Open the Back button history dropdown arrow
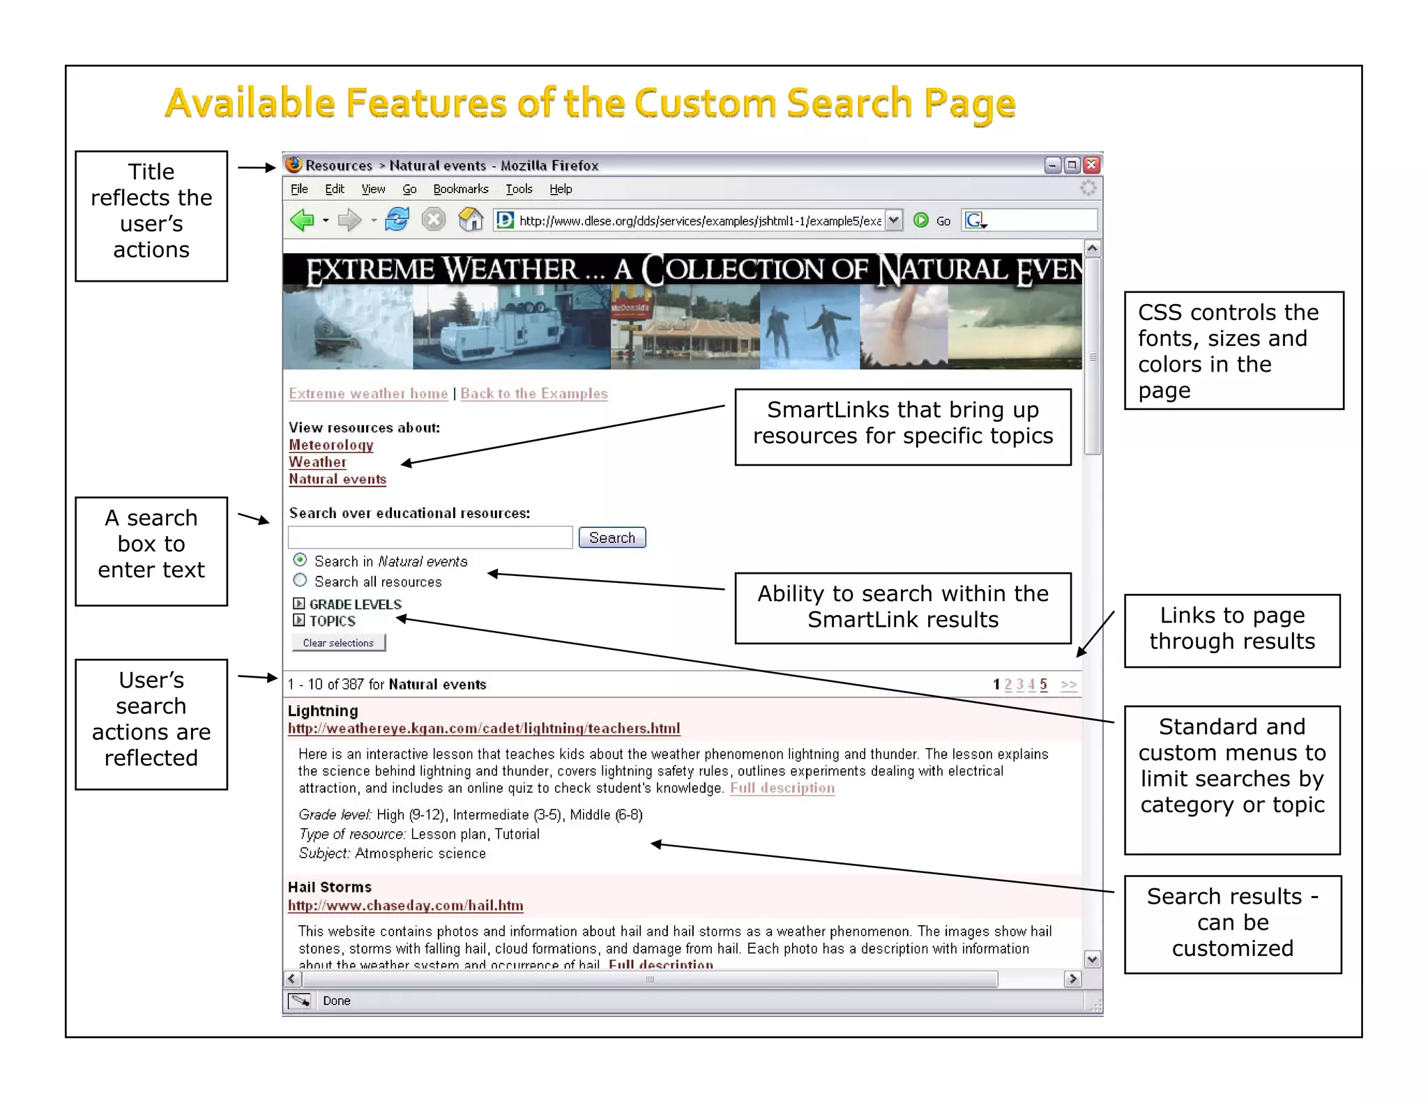 (325, 221)
